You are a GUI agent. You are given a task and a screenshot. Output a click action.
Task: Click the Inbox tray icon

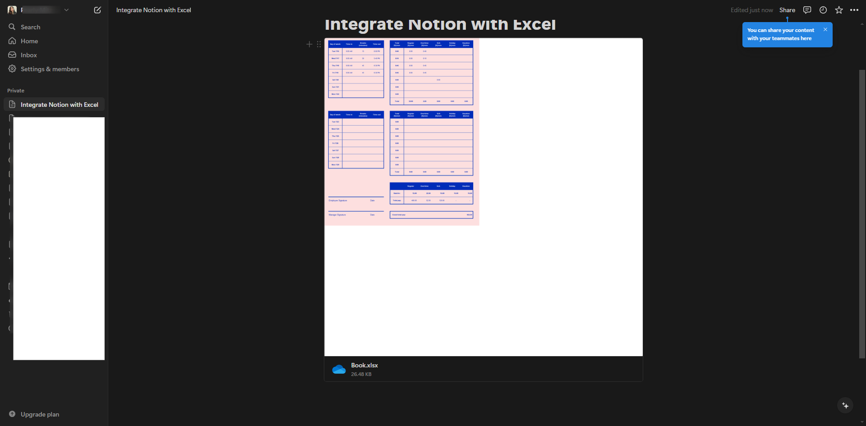coord(12,55)
